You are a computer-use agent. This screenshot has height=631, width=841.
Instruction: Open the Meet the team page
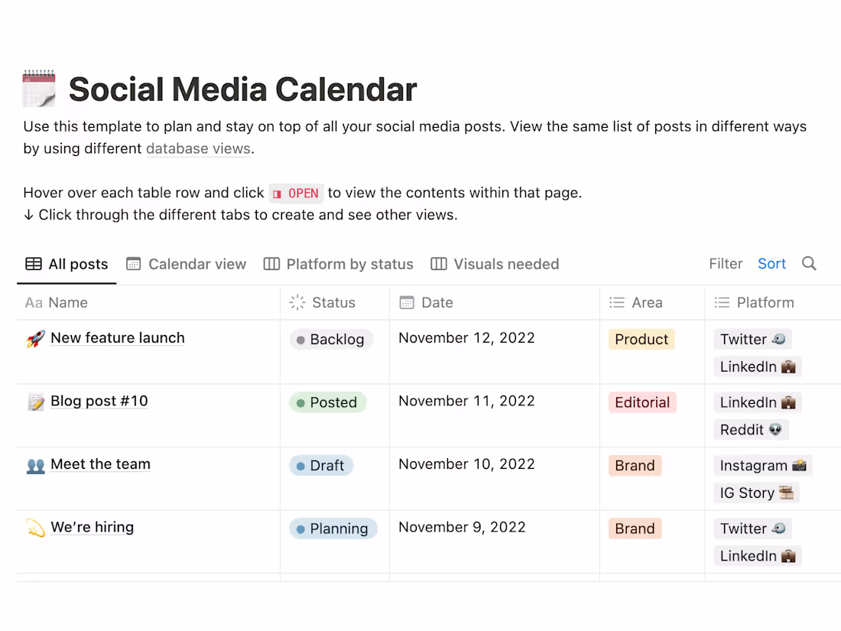click(x=100, y=463)
